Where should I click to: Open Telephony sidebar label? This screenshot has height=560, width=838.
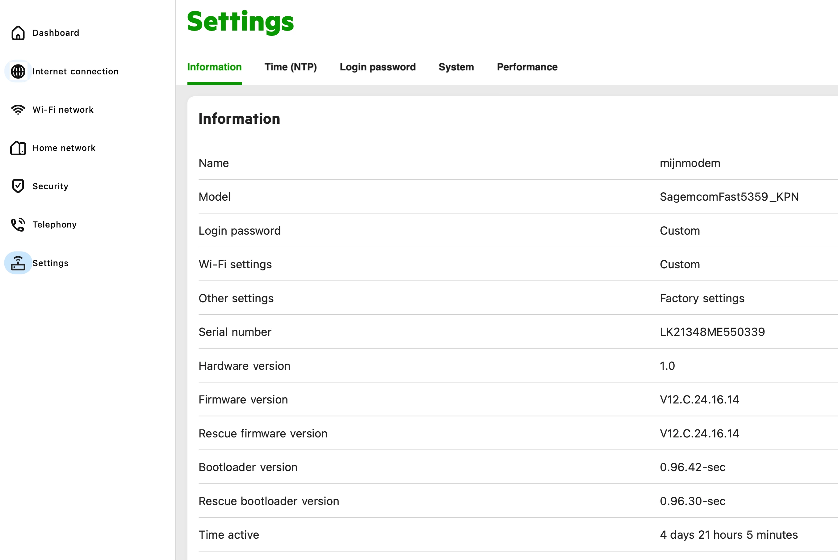[x=54, y=225]
